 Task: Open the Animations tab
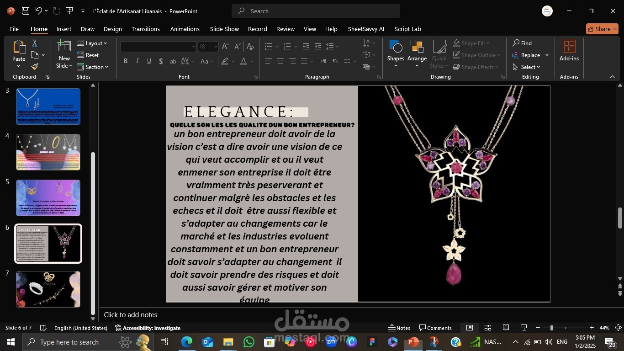pos(185,29)
